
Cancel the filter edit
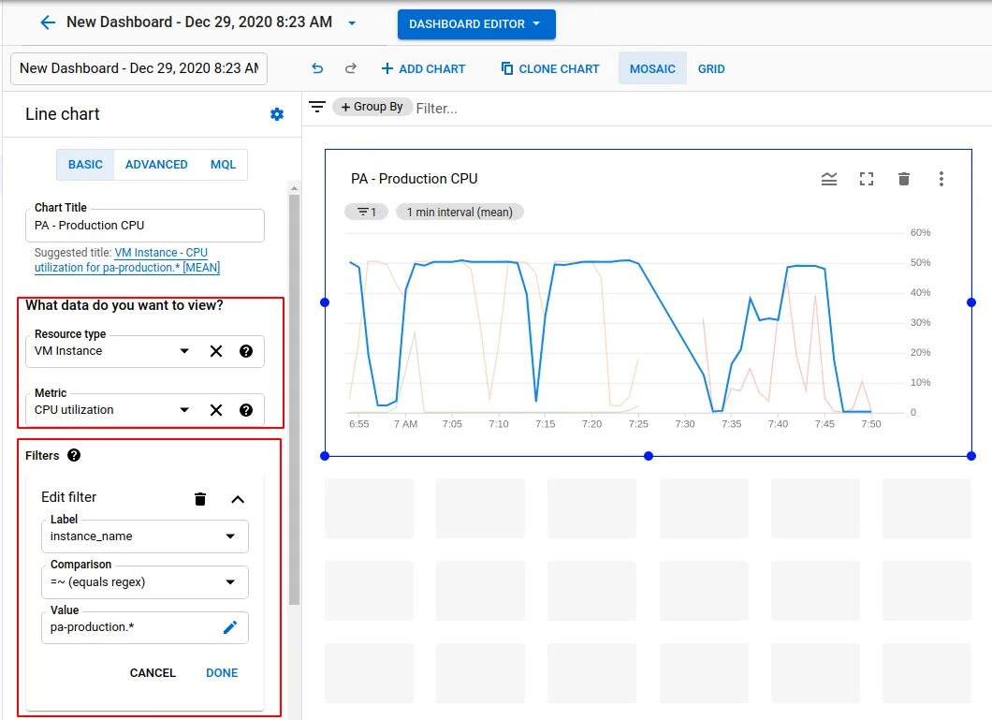(x=153, y=672)
